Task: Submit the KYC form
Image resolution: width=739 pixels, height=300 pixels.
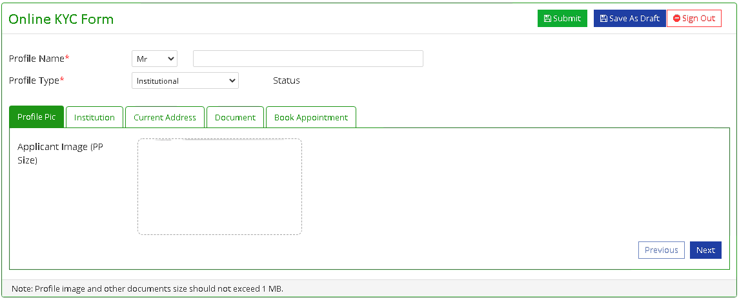Action: tap(562, 18)
